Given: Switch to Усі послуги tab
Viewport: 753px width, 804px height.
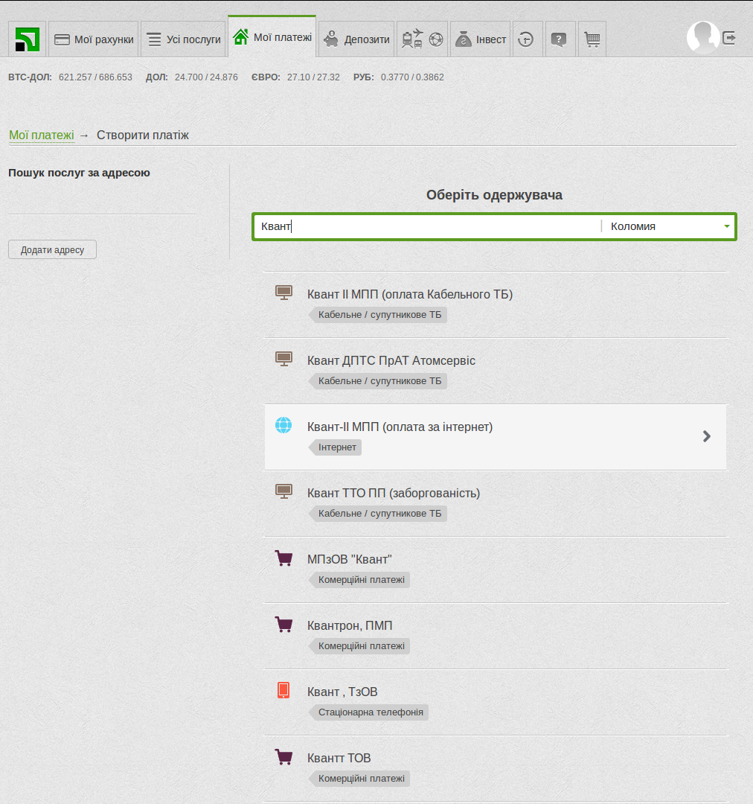Looking at the screenshot, I should pyautogui.click(x=183, y=39).
